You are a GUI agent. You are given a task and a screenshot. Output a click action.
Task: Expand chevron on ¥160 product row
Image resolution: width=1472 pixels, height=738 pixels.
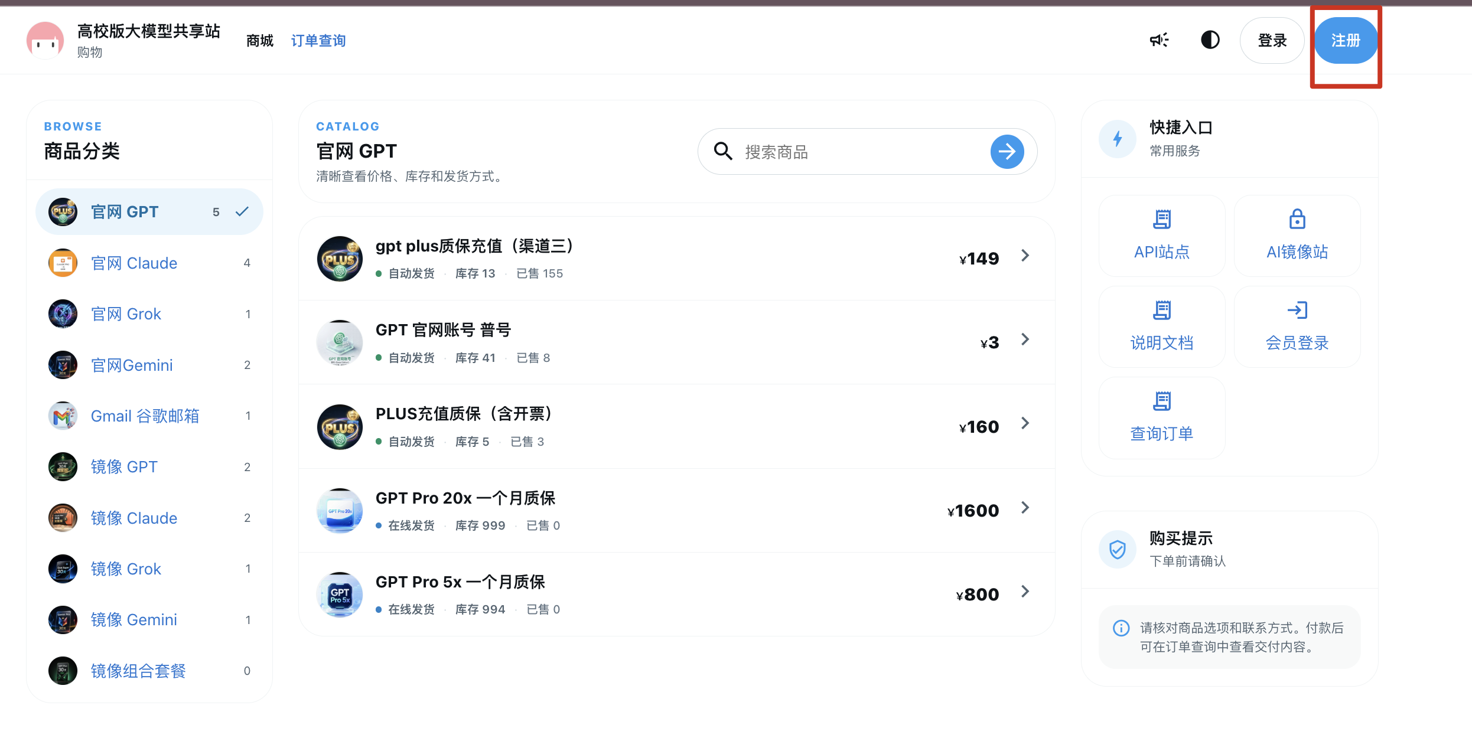[x=1025, y=423]
